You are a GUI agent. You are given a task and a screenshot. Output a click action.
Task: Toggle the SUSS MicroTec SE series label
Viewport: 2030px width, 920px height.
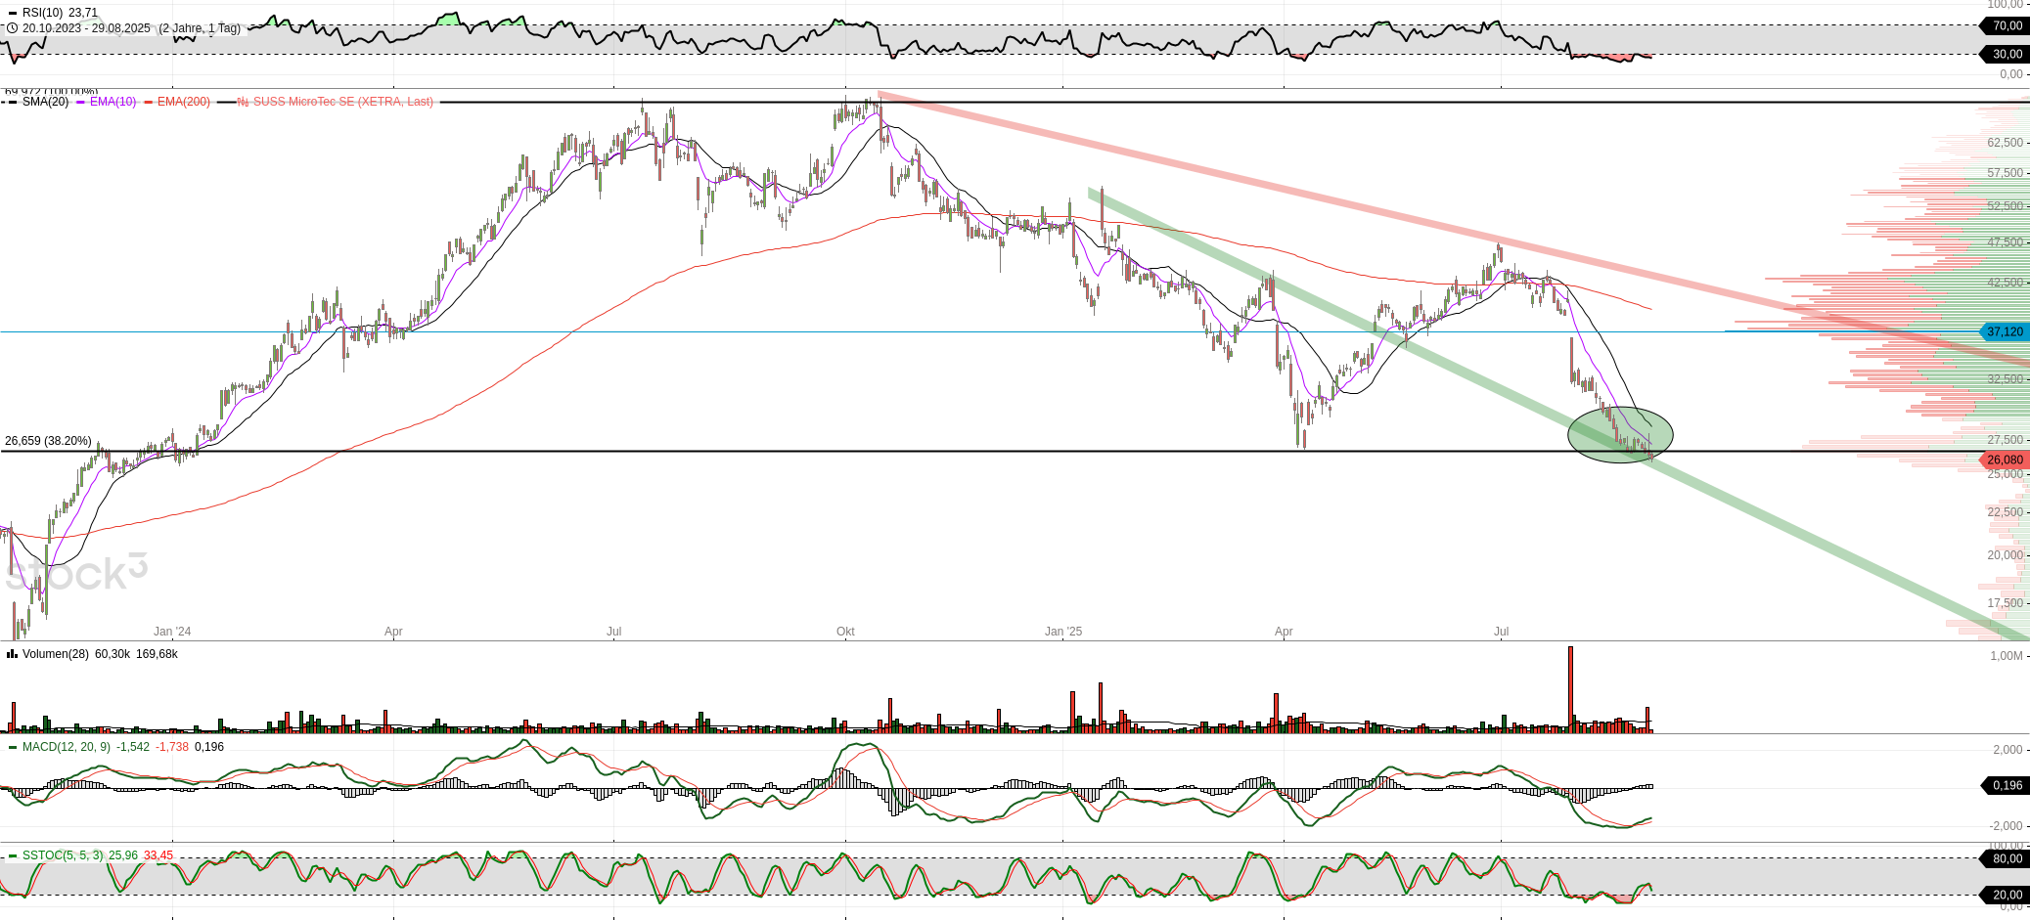click(x=342, y=102)
